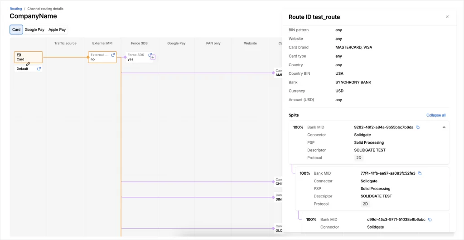
Task: Click the card icon in the Card node
Action: pos(19,55)
